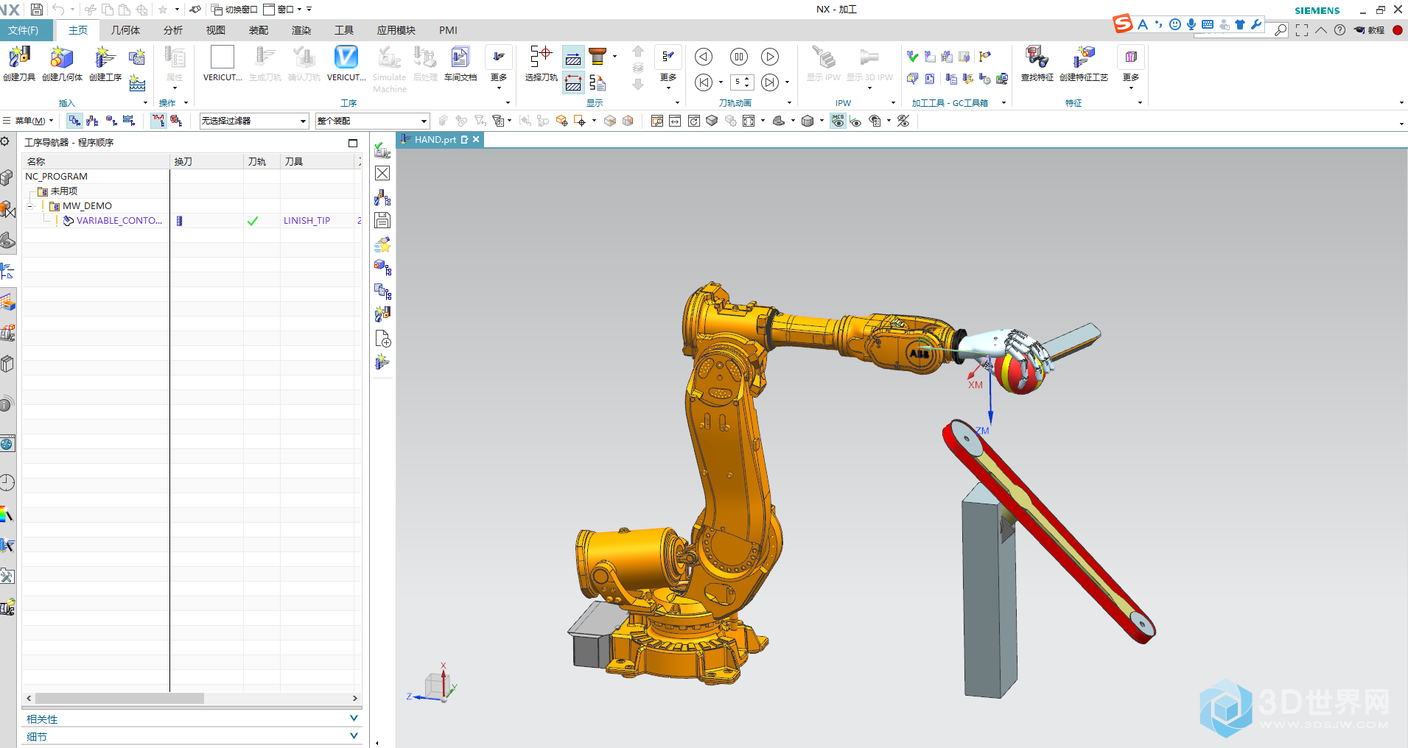Click the top icon in vertical navigator toolbar
This screenshot has height=748, width=1408.
(x=382, y=150)
